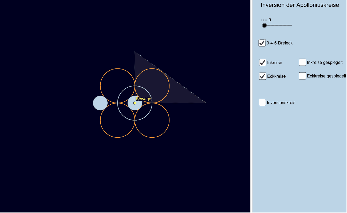Click the 'Inversionskreis' label
Image resolution: width=347 pixels, height=213 pixels.
point(281,103)
